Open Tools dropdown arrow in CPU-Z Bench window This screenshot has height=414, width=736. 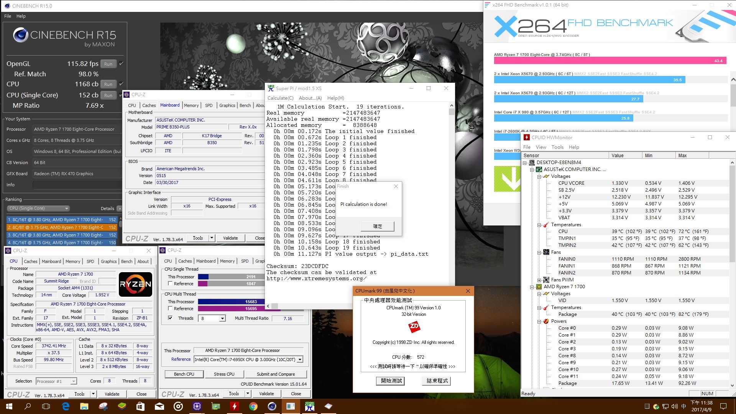click(248, 394)
